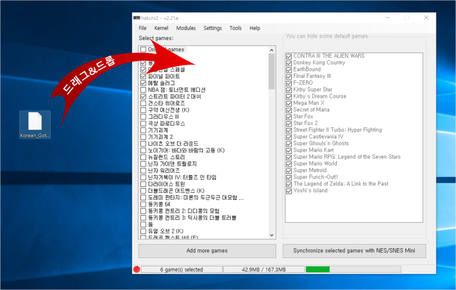The image size is (456, 290).
Task: Check the 건스타 히어로즈 checkbox
Action: point(143,103)
